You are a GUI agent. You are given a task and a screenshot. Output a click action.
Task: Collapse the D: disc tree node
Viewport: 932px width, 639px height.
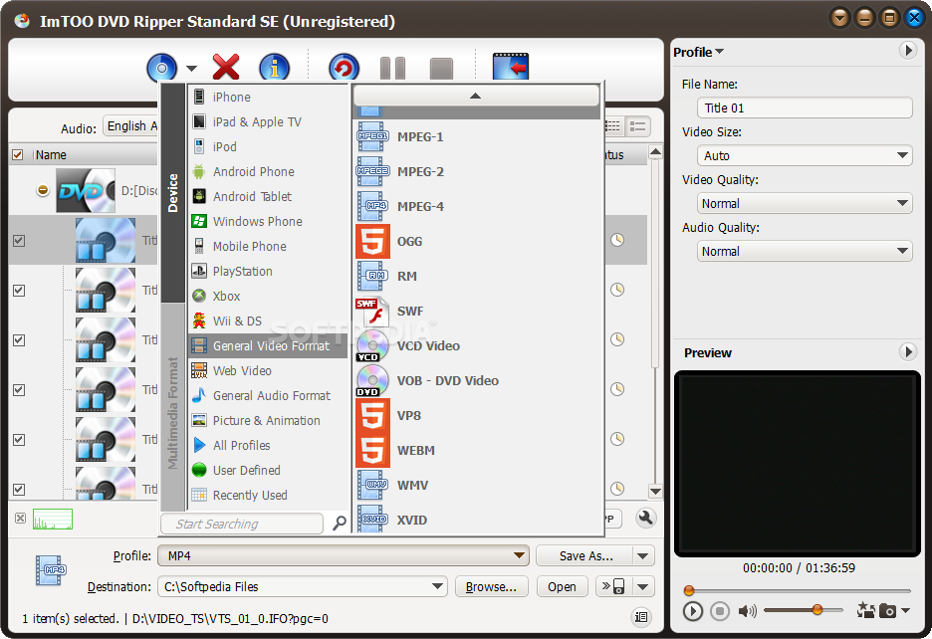(x=42, y=190)
